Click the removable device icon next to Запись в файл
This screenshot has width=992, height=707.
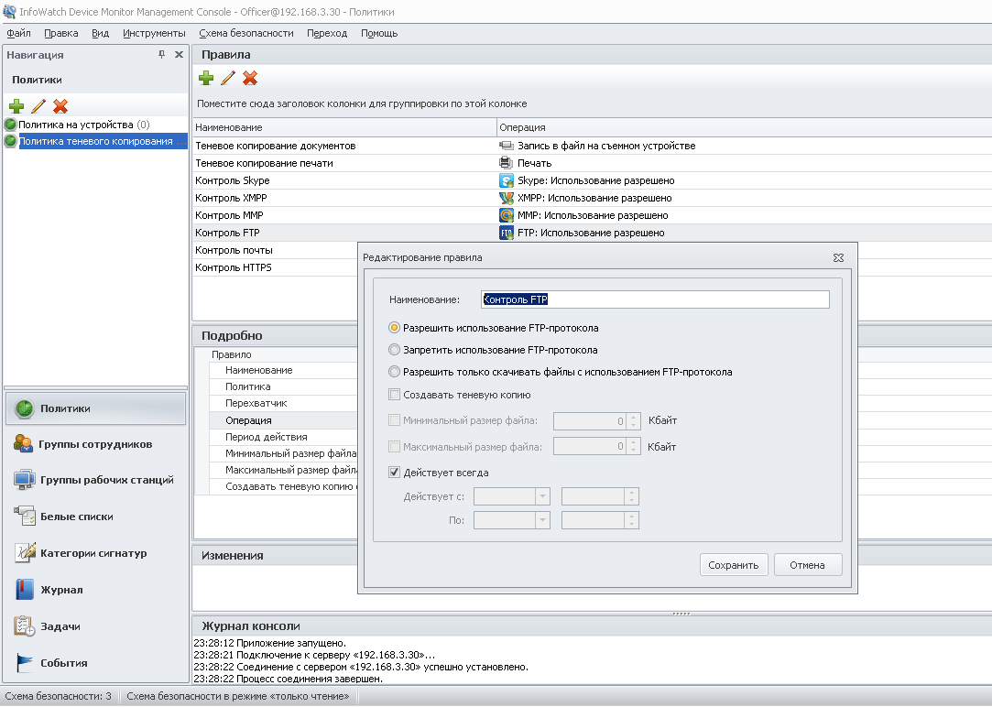(x=507, y=146)
